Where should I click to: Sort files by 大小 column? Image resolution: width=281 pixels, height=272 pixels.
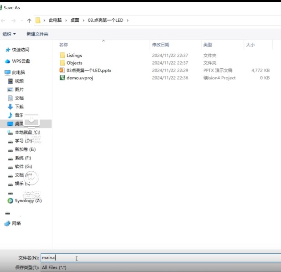coord(250,45)
